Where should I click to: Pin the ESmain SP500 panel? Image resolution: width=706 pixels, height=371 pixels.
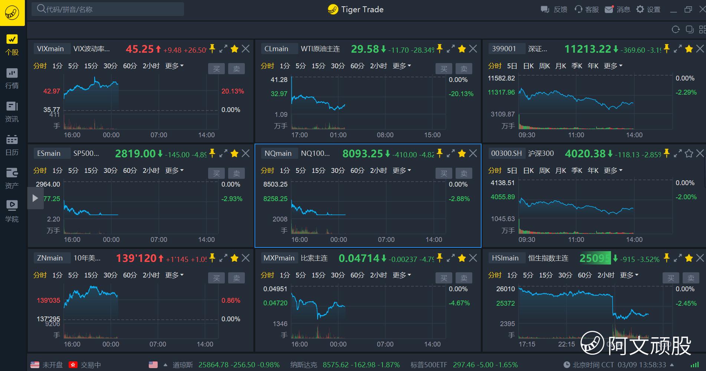pos(212,153)
